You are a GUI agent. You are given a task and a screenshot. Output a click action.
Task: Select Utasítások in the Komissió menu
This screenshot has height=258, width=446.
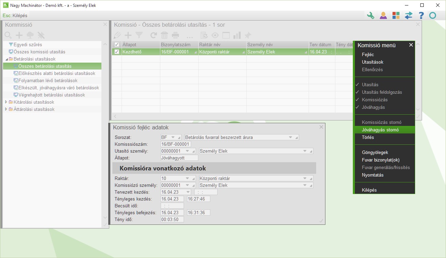[x=373, y=62]
